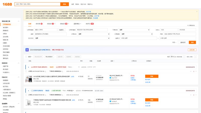The image size is (201, 113).
Task: Click the orange search button in header
Action: coord(65,4)
